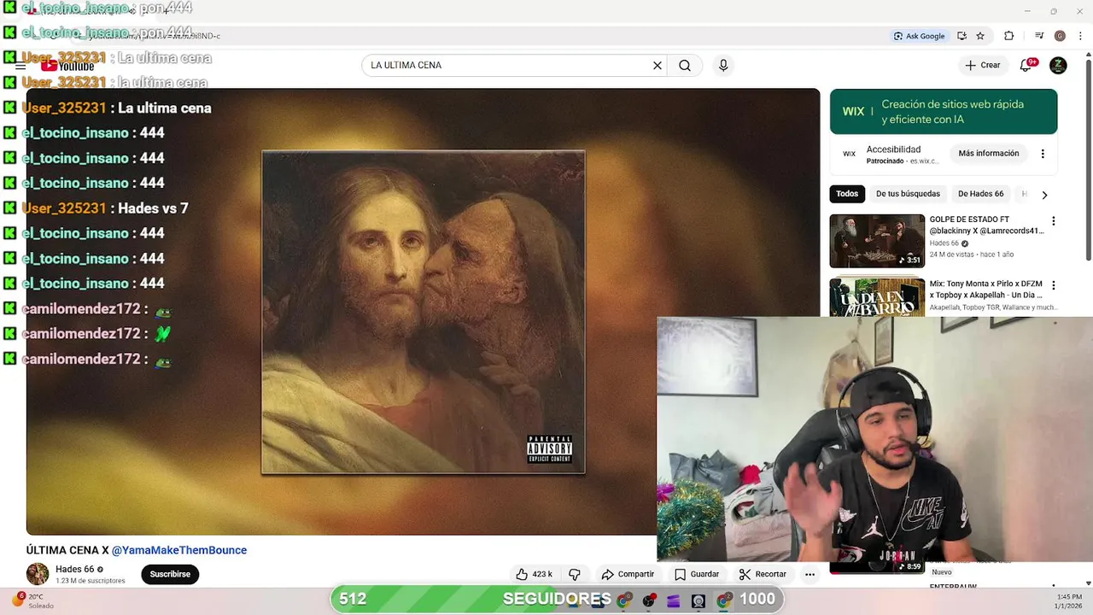Click the Ask Google lens chip

(x=919, y=36)
